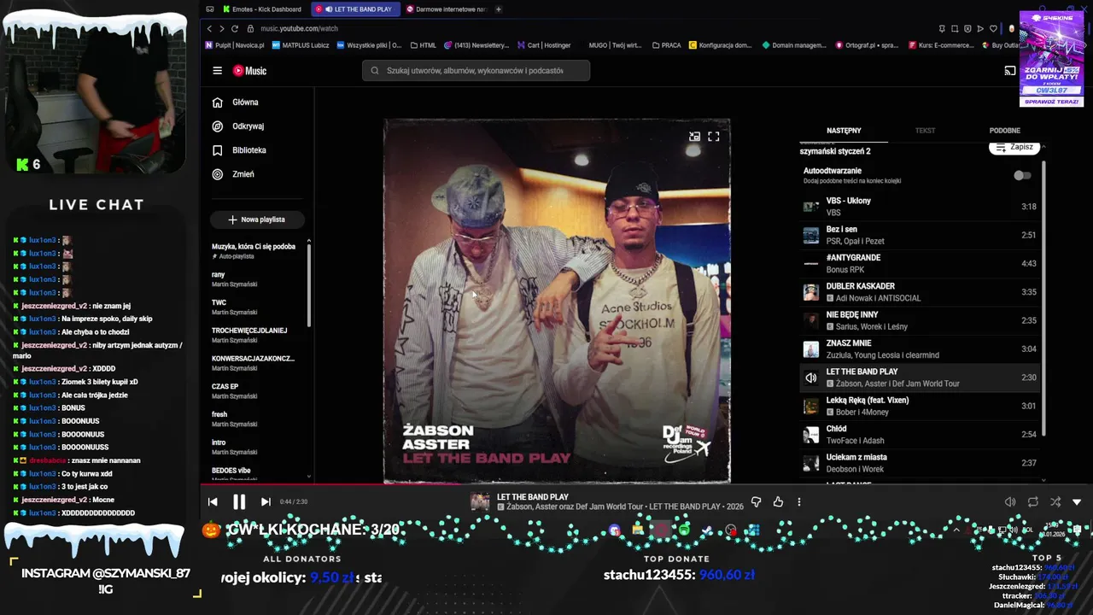Screen dimensions: 1093x615
Task: Dislike LET THE BAND PLAY song
Action: coord(756,502)
